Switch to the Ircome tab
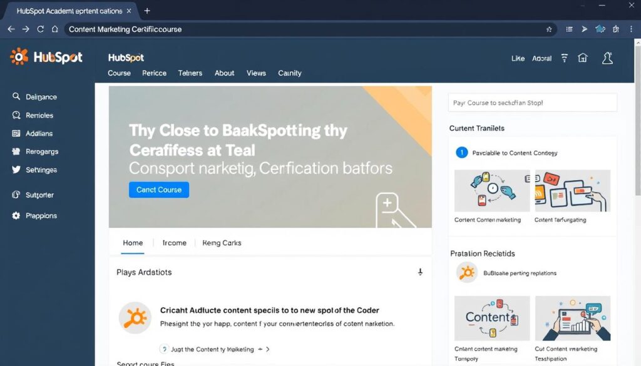This screenshot has width=641, height=366. pyautogui.click(x=174, y=243)
